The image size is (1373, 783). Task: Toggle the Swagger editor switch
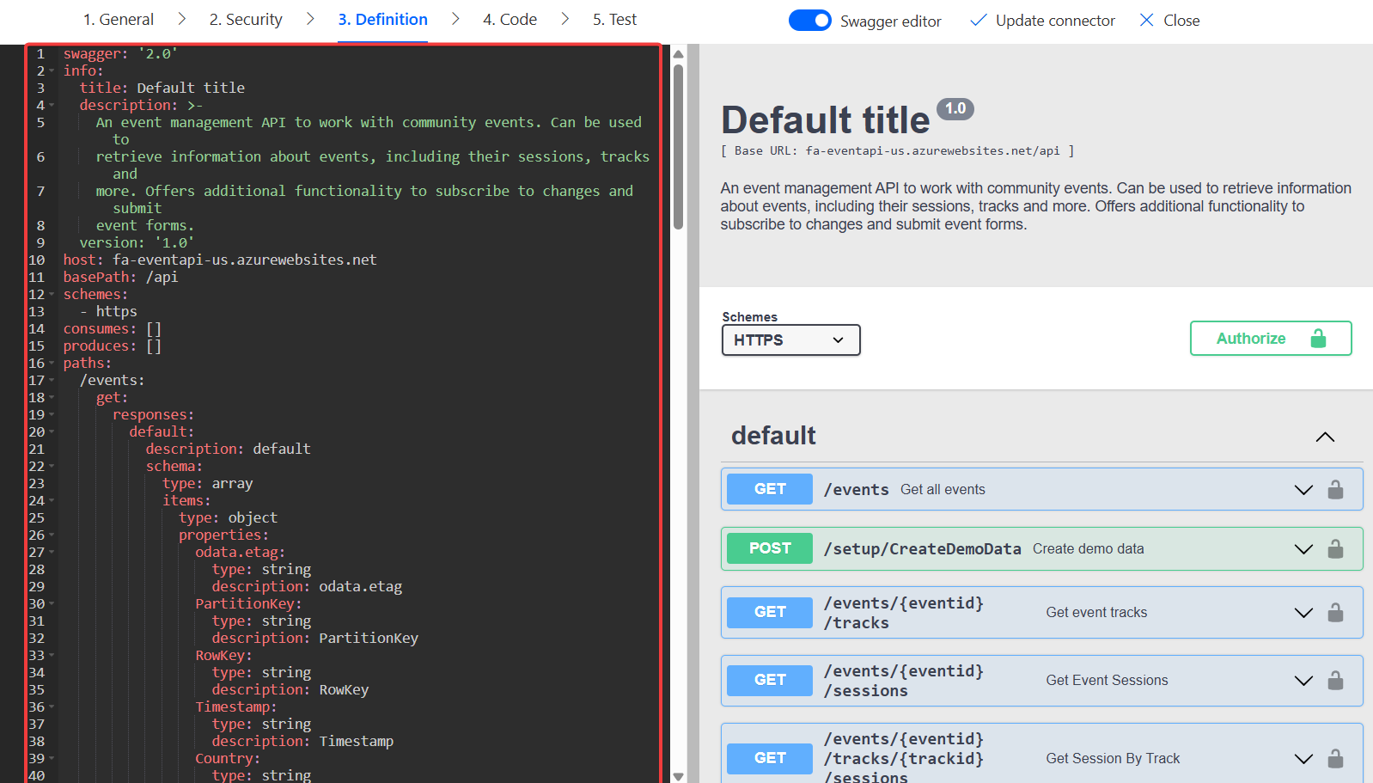[x=809, y=21]
